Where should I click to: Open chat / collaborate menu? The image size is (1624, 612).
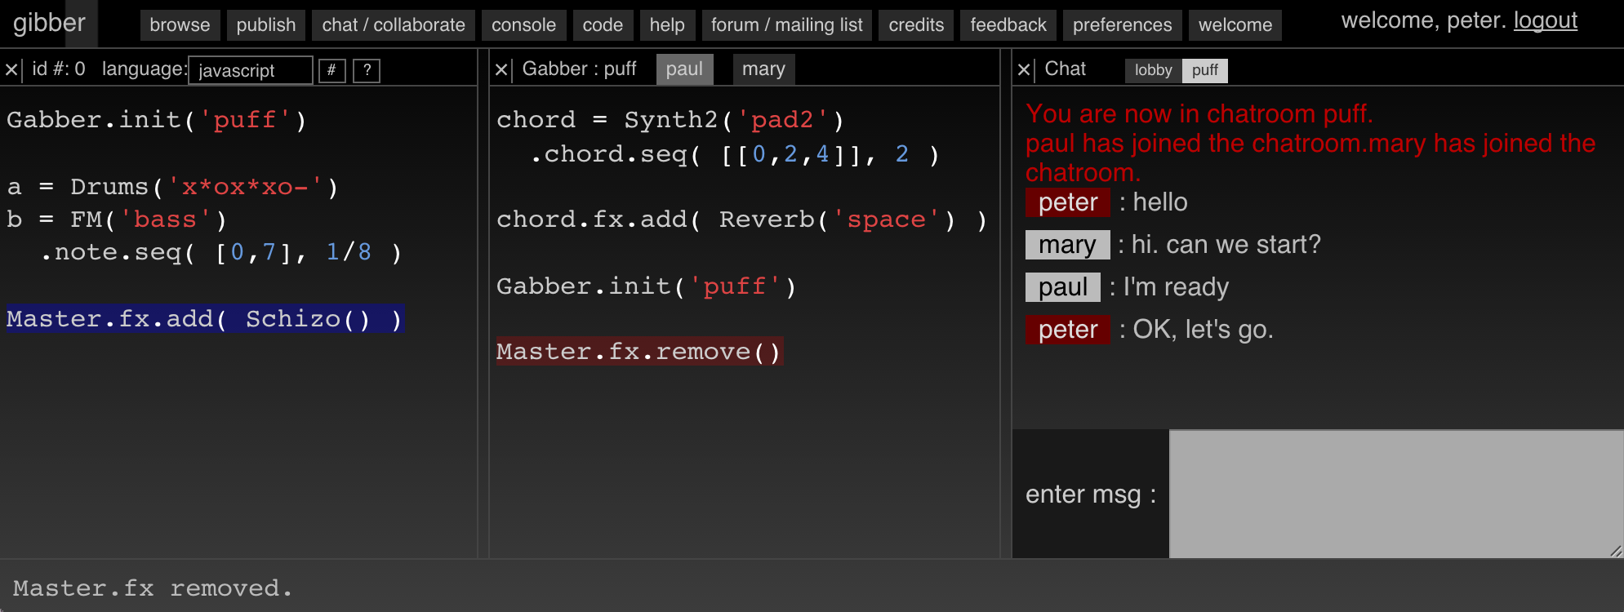coord(394,25)
